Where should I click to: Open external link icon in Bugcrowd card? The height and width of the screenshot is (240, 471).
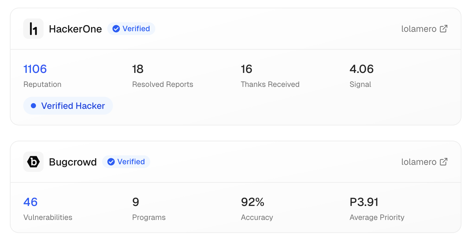(444, 162)
